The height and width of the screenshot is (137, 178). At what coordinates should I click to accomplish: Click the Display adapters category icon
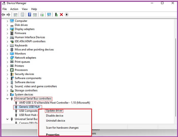[x=12, y=29]
